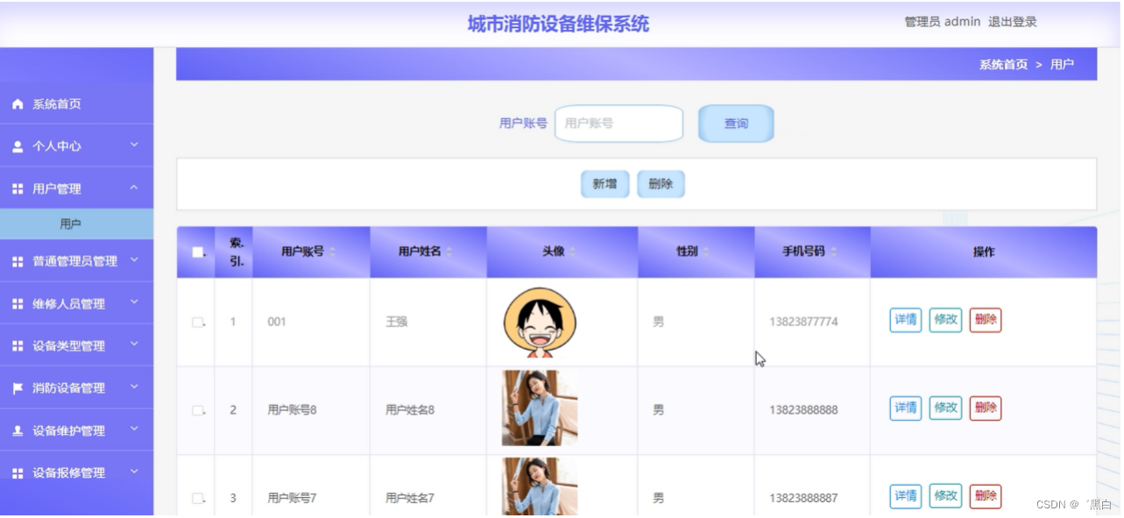Click the 操作 column header
Viewport: 1124px width, 518px height.
[x=984, y=252]
